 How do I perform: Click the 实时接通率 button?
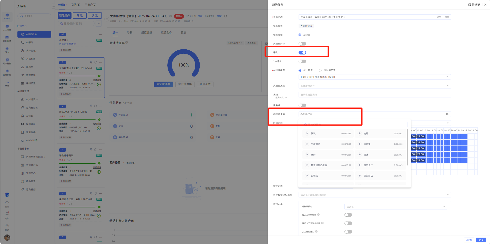(x=185, y=84)
